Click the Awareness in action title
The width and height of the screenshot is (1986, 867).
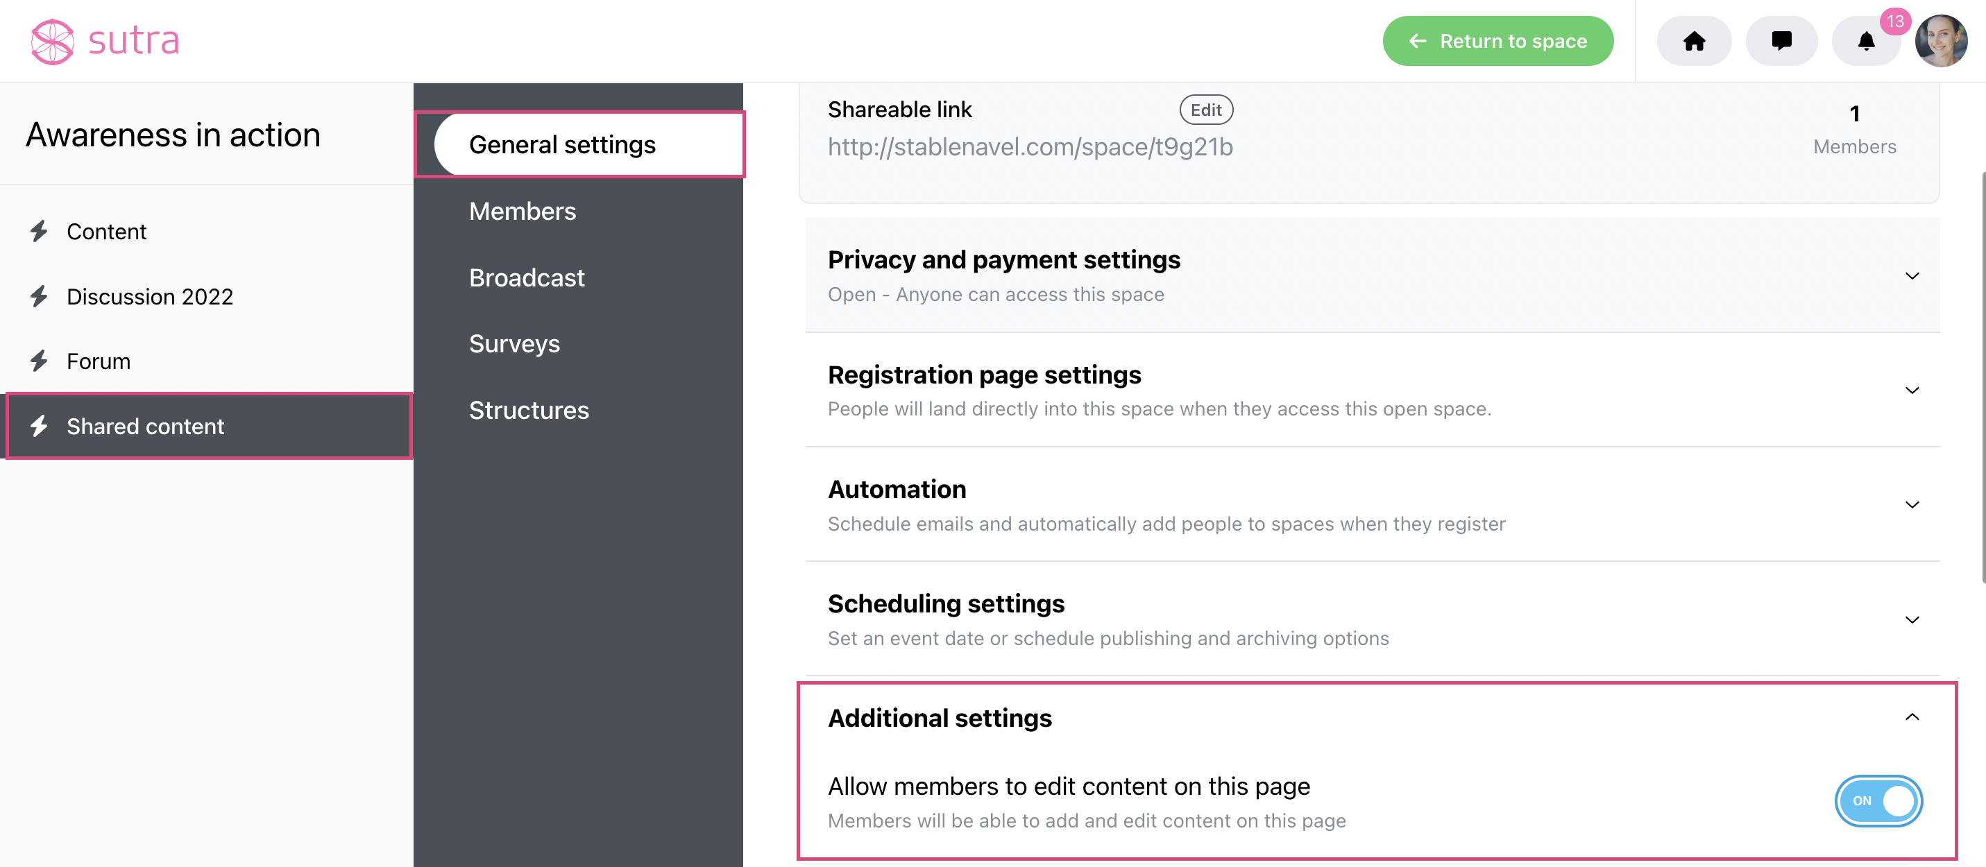click(173, 135)
